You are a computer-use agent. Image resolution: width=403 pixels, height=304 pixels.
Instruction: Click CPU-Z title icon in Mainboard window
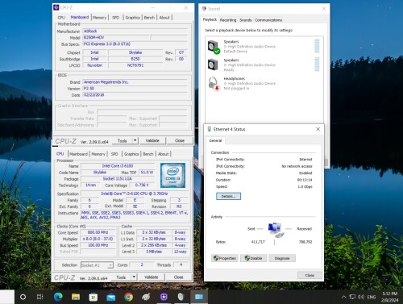56,7
